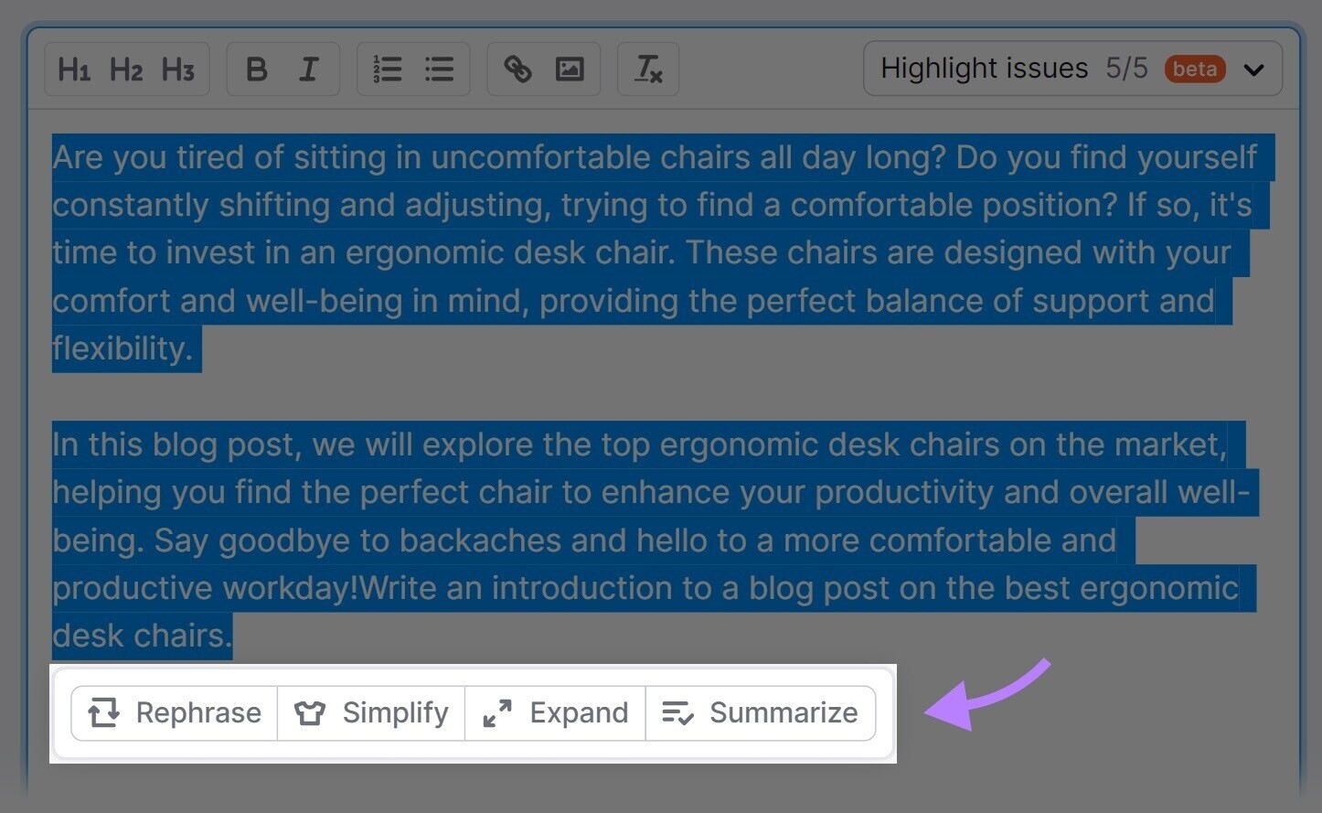Click the first paragraph about uncomfortable chairs

click(640, 252)
